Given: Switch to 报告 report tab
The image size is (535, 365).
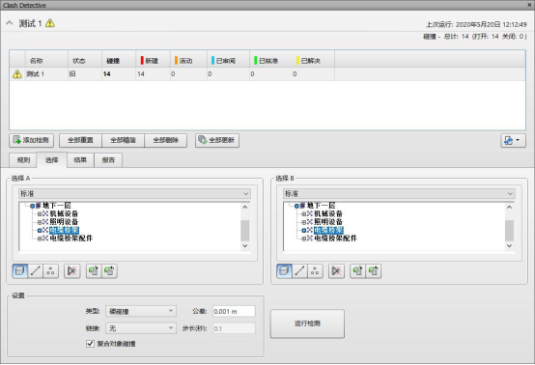Looking at the screenshot, I should pyautogui.click(x=108, y=160).
